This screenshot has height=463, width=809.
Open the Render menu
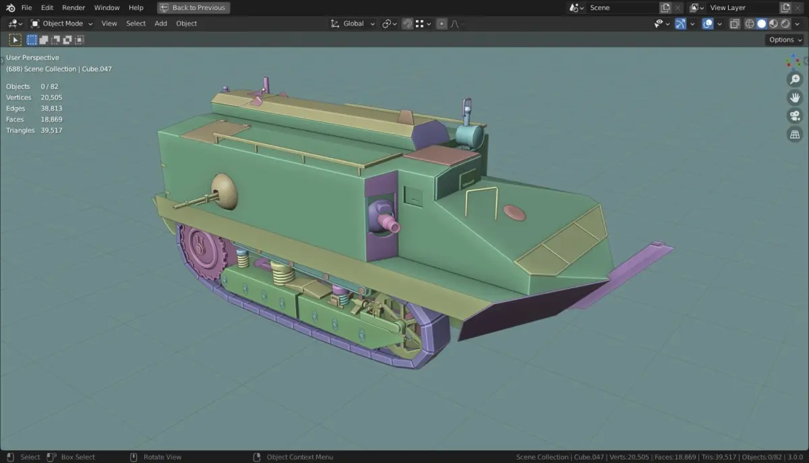click(x=73, y=7)
